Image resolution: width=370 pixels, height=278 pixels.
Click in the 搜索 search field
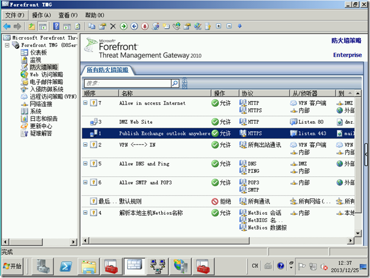coord(128,83)
